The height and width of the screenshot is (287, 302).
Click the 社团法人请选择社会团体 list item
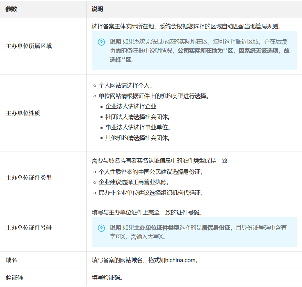138,117
